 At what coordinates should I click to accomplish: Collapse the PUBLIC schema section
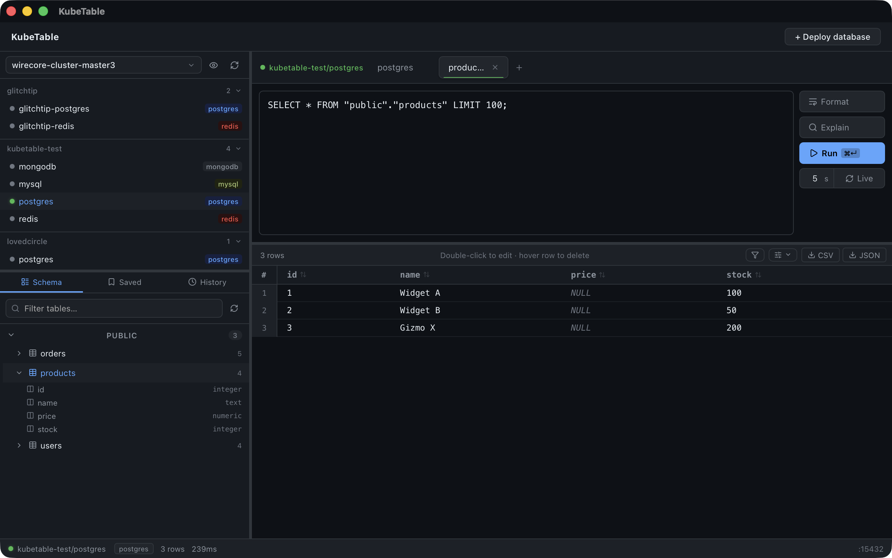(x=11, y=335)
